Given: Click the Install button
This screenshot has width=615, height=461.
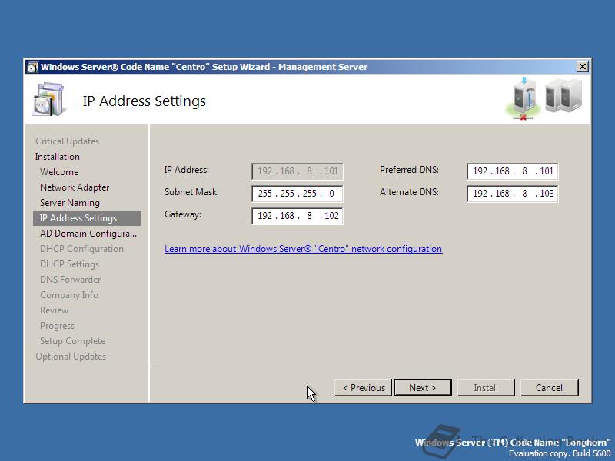Looking at the screenshot, I should [486, 388].
